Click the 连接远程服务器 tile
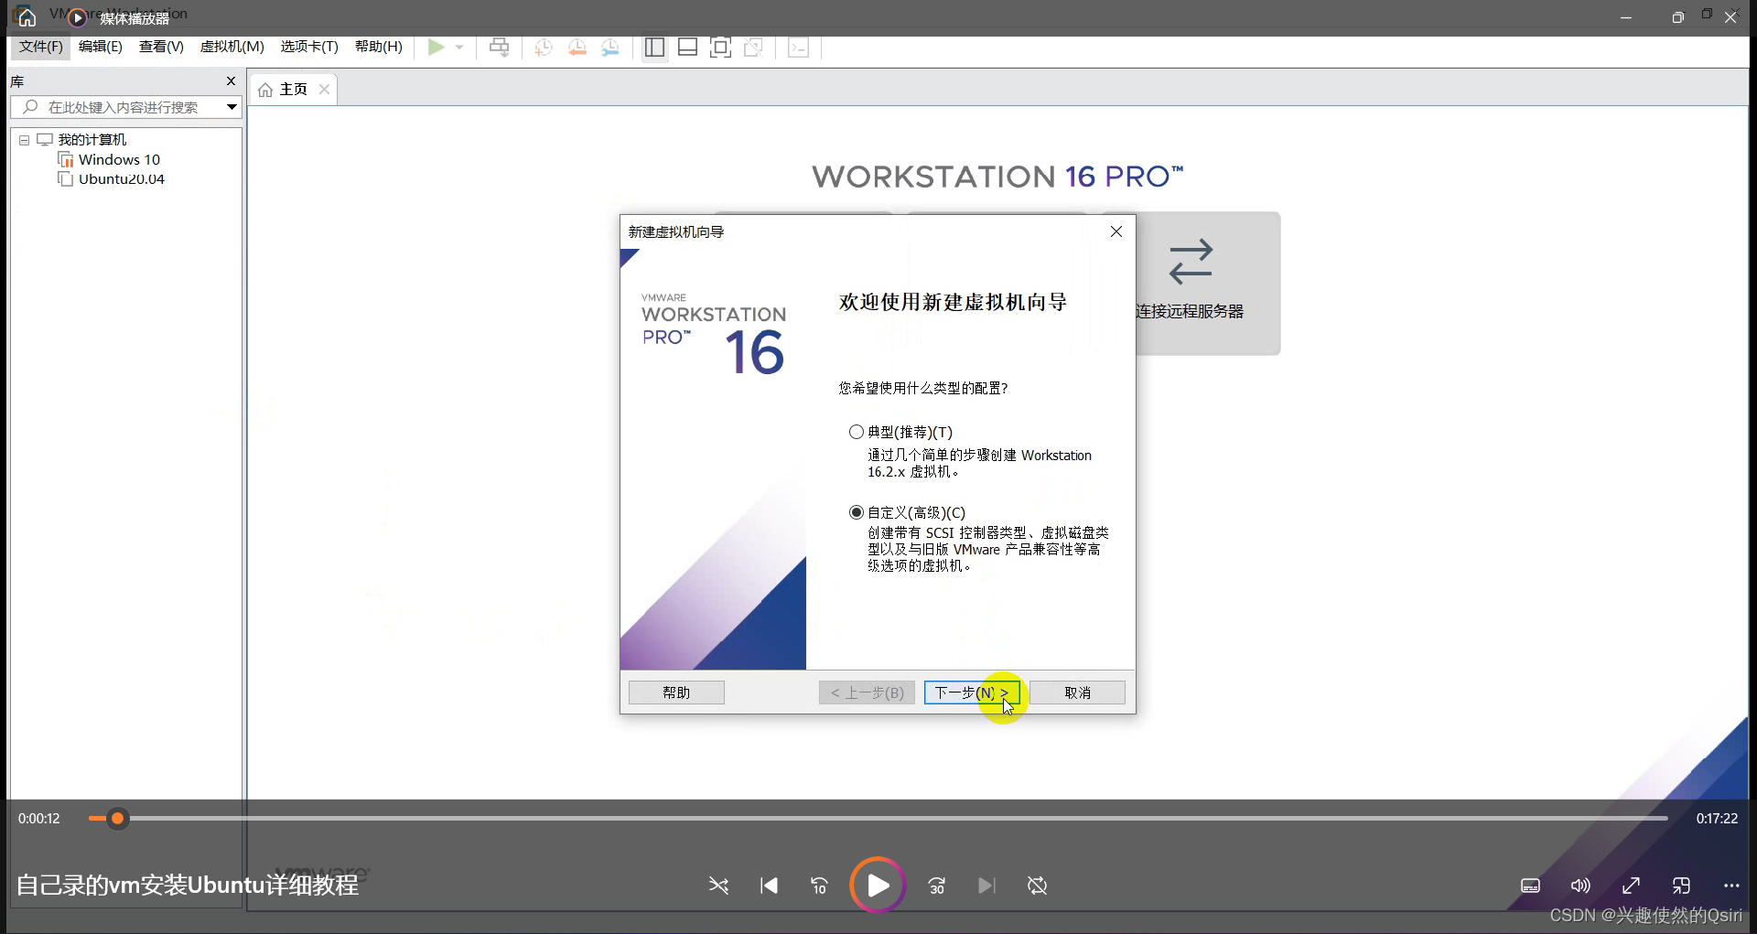This screenshot has width=1757, height=934. pos(1208,284)
